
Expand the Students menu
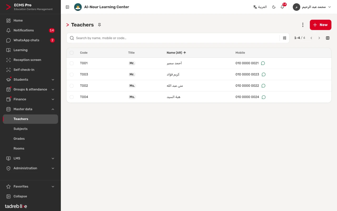click(30, 80)
